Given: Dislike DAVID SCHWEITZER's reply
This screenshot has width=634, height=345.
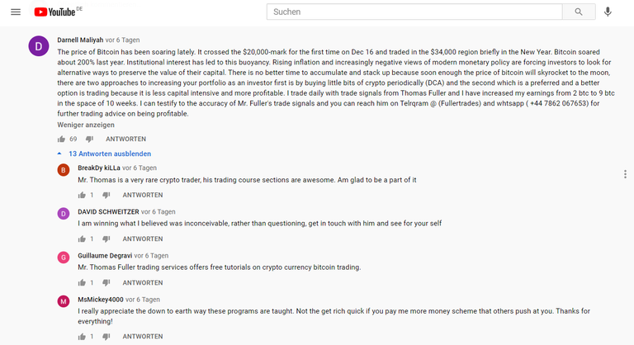Looking at the screenshot, I should click(106, 239).
